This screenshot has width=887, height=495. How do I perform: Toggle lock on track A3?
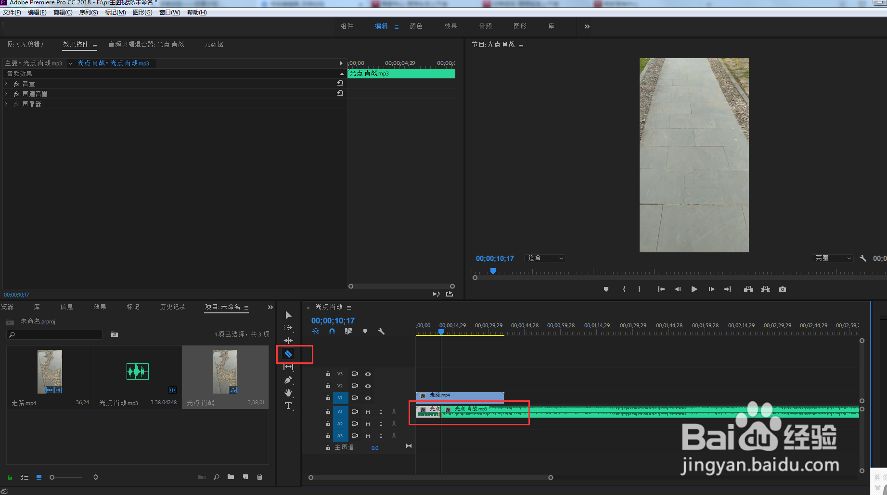tap(328, 436)
